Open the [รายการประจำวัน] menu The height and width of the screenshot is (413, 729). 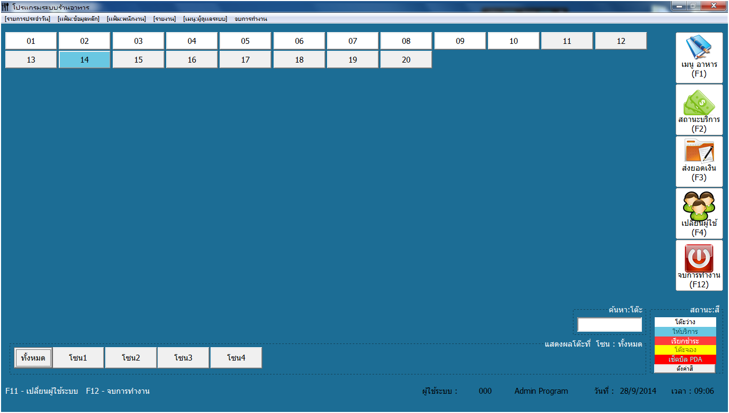[x=27, y=19]
